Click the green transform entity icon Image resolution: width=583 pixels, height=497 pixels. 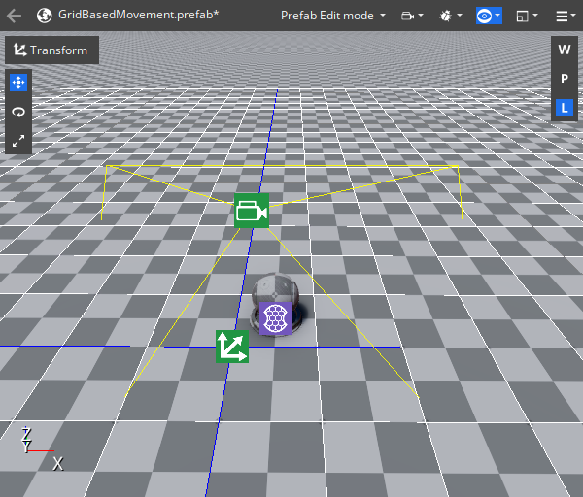tap(231, 347)
